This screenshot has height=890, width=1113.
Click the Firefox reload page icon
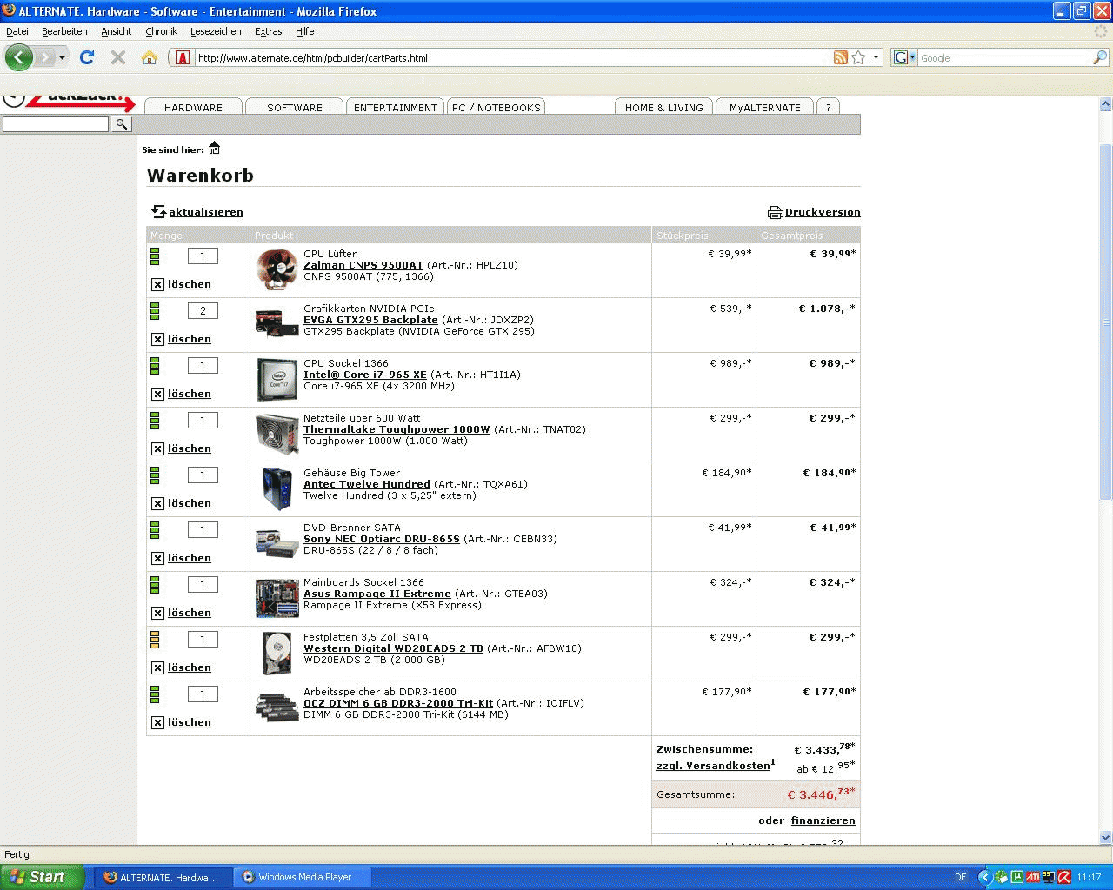(x=87, y=57)
